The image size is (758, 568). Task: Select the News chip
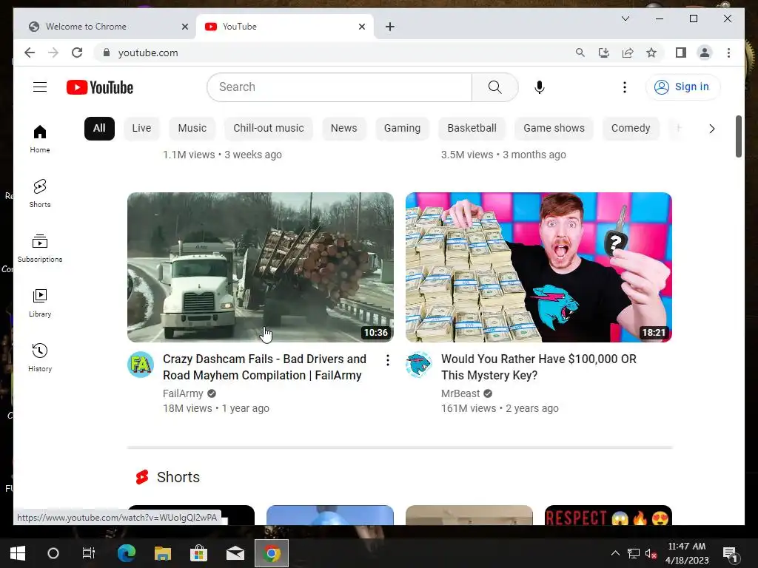click(343, 129)
